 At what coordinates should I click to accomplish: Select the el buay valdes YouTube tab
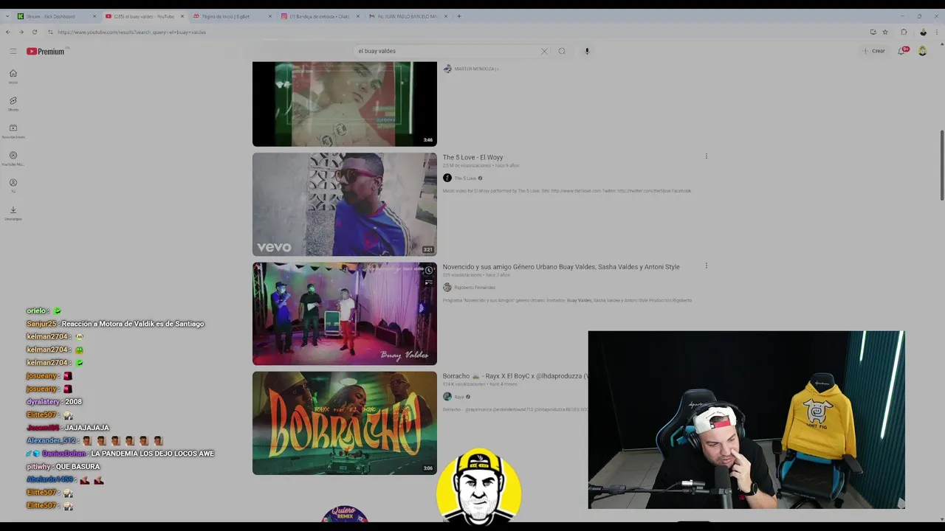coord(144,16)
